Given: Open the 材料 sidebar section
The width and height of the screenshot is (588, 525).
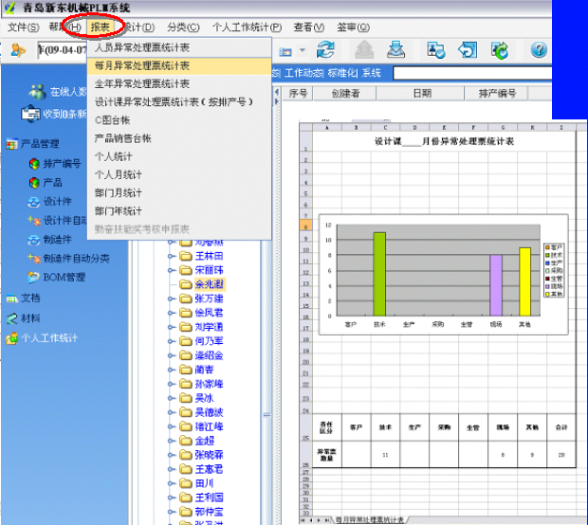Looking at the screenshot, I should pyautogui.click(x=30, y=318).
